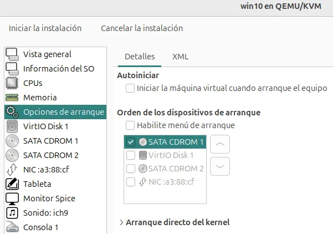The height and width of the screenshot is (234, 333).
Task: Check SATA CDROM 2 in the boot order list
Action: (131, 169)
